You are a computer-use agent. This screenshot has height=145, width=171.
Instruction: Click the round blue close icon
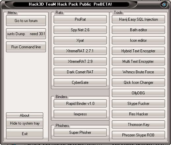(164, 5)
